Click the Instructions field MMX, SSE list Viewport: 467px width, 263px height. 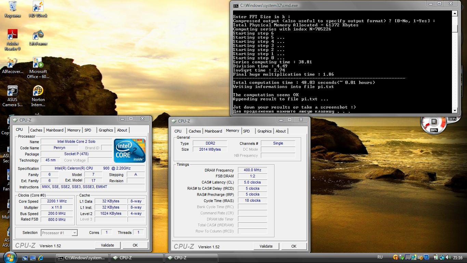point(93,187)
